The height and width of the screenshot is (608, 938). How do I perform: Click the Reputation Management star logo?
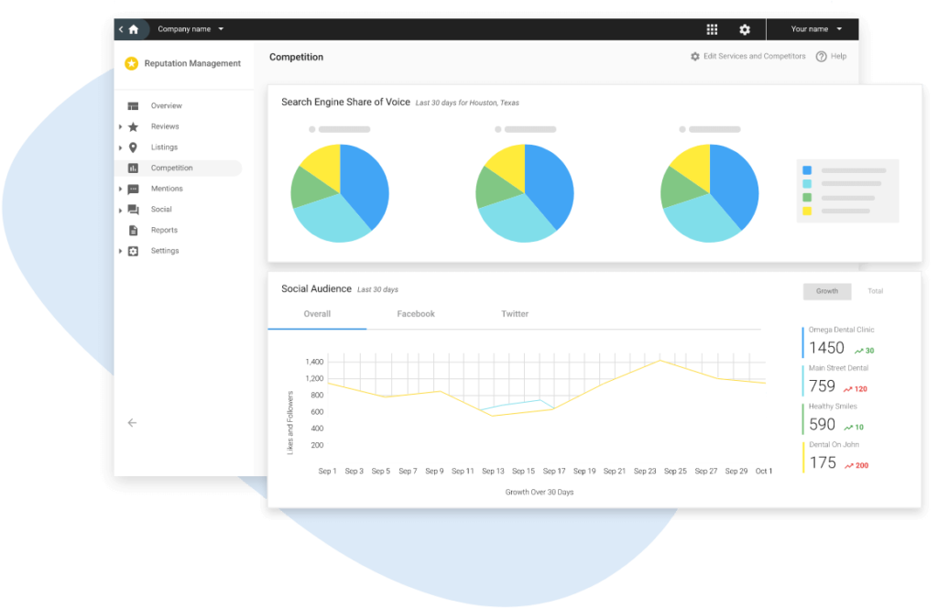tap(131, 64)
